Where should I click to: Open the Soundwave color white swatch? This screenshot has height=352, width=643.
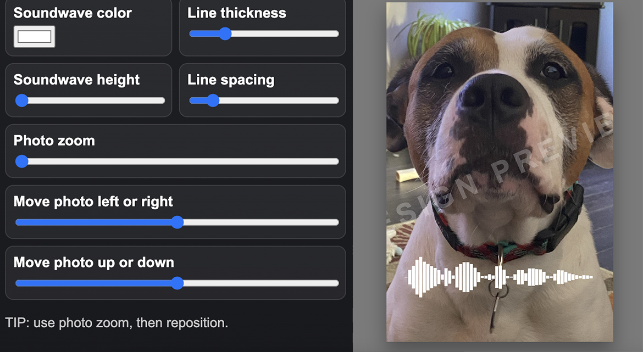[35, 37]
